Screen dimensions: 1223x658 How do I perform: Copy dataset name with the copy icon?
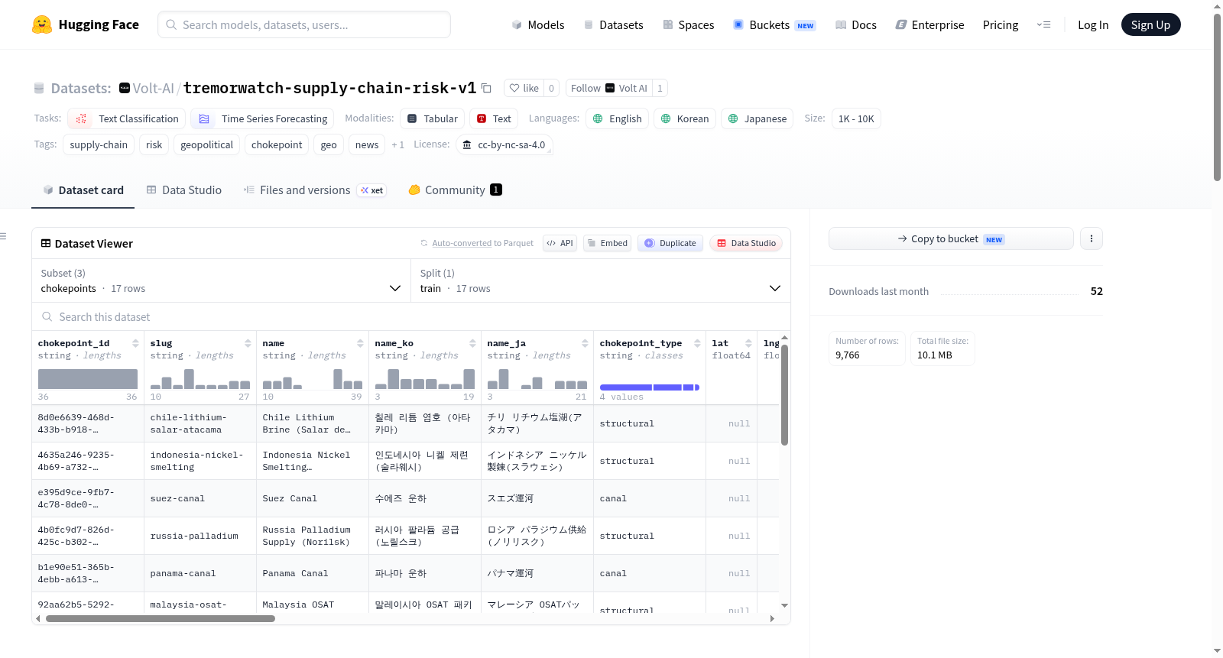[x=486, y=88]
